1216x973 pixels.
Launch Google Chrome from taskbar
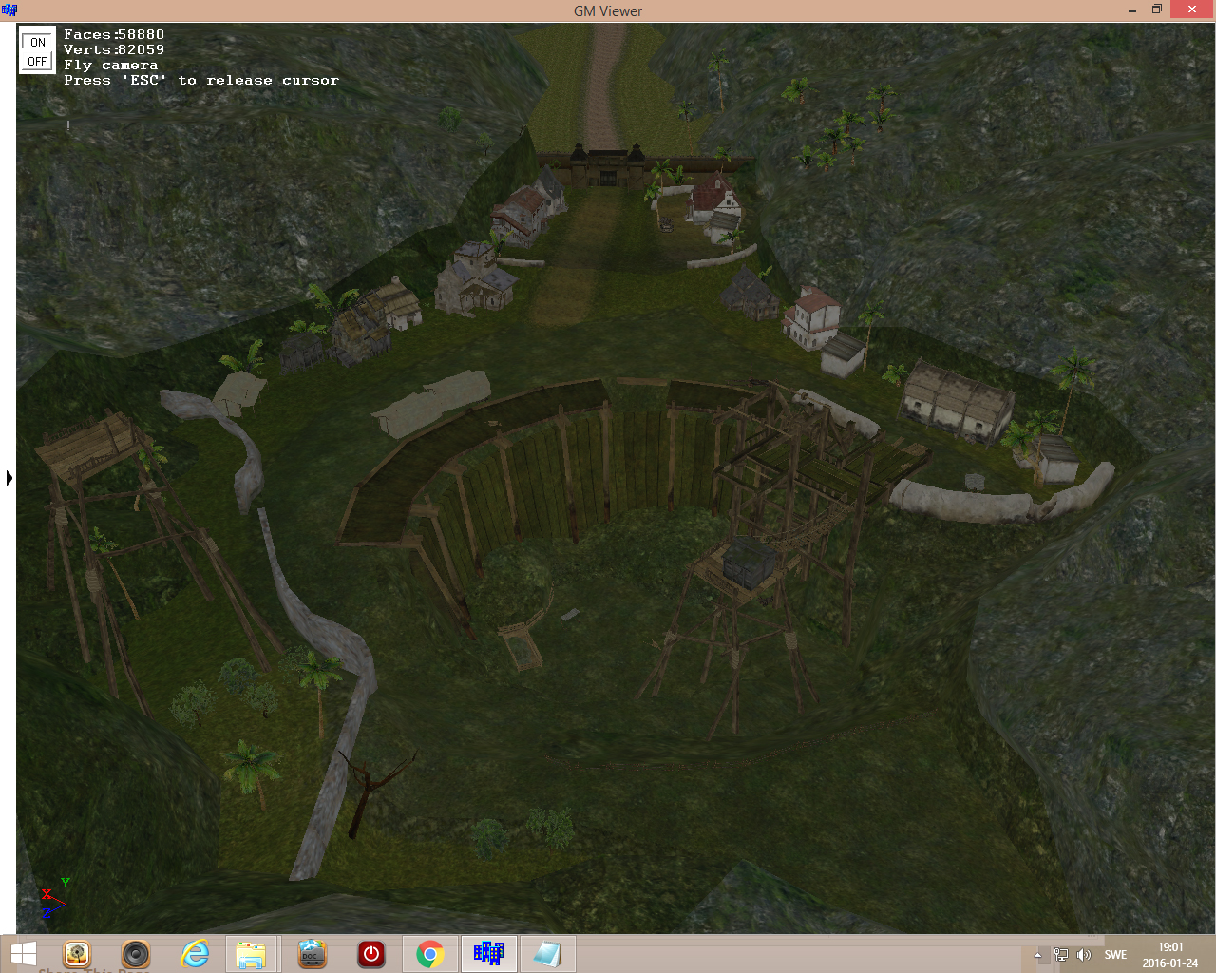(x=430, y=954)
